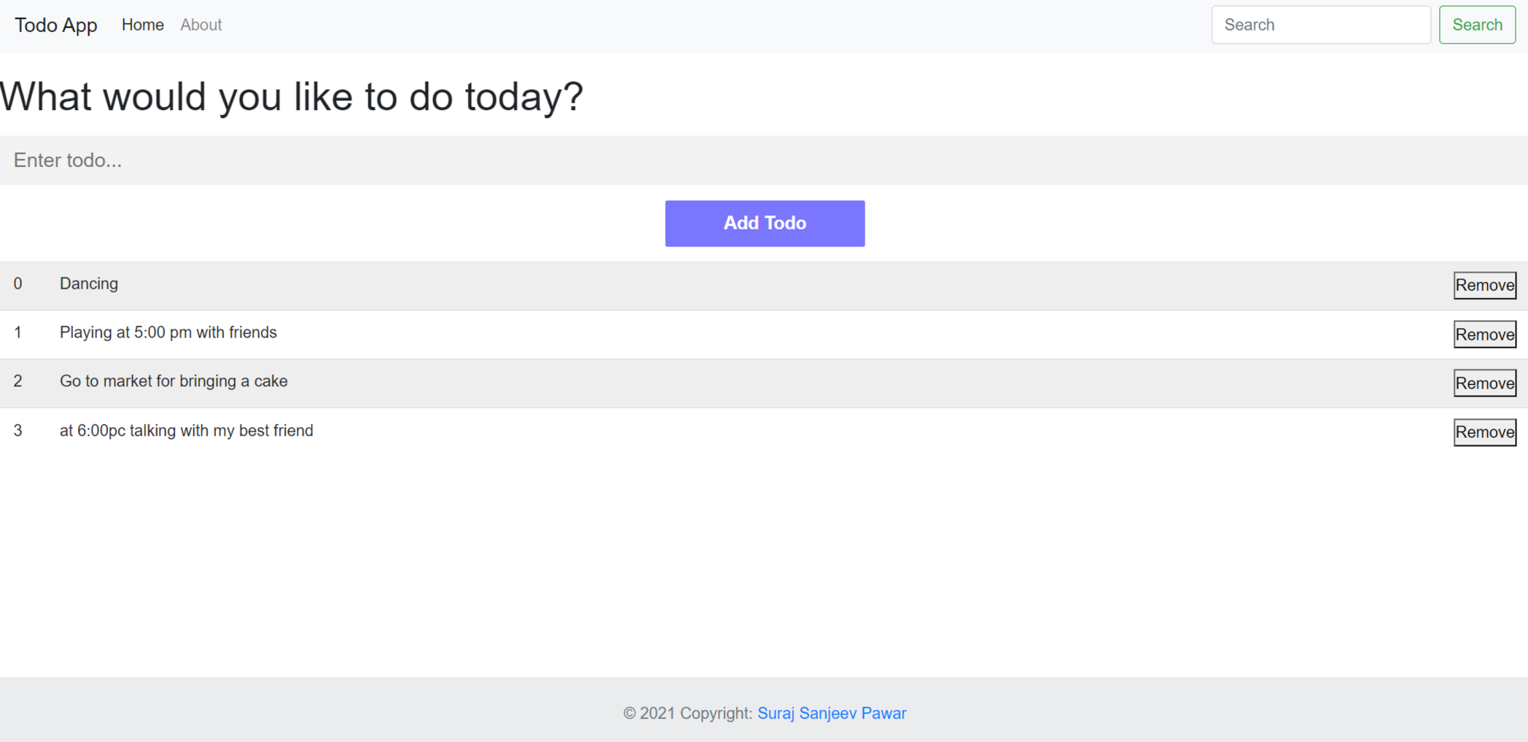Click index number 3 in the list

17,431
